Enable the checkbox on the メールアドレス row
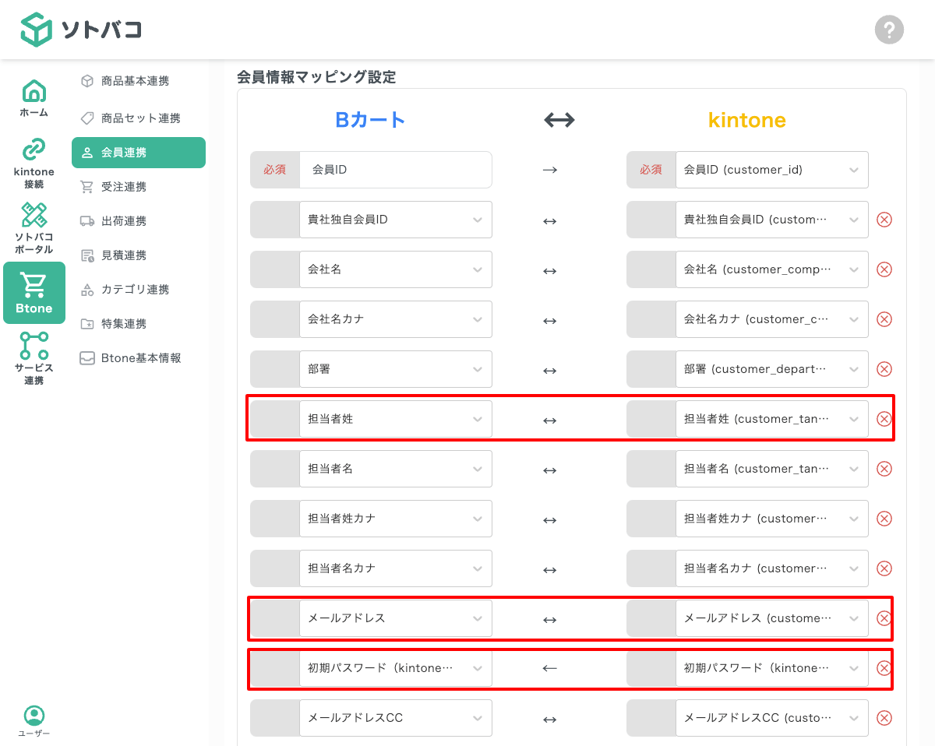Image resolution: width=935 pixels, height=746 pixels. tap(273, 618)
